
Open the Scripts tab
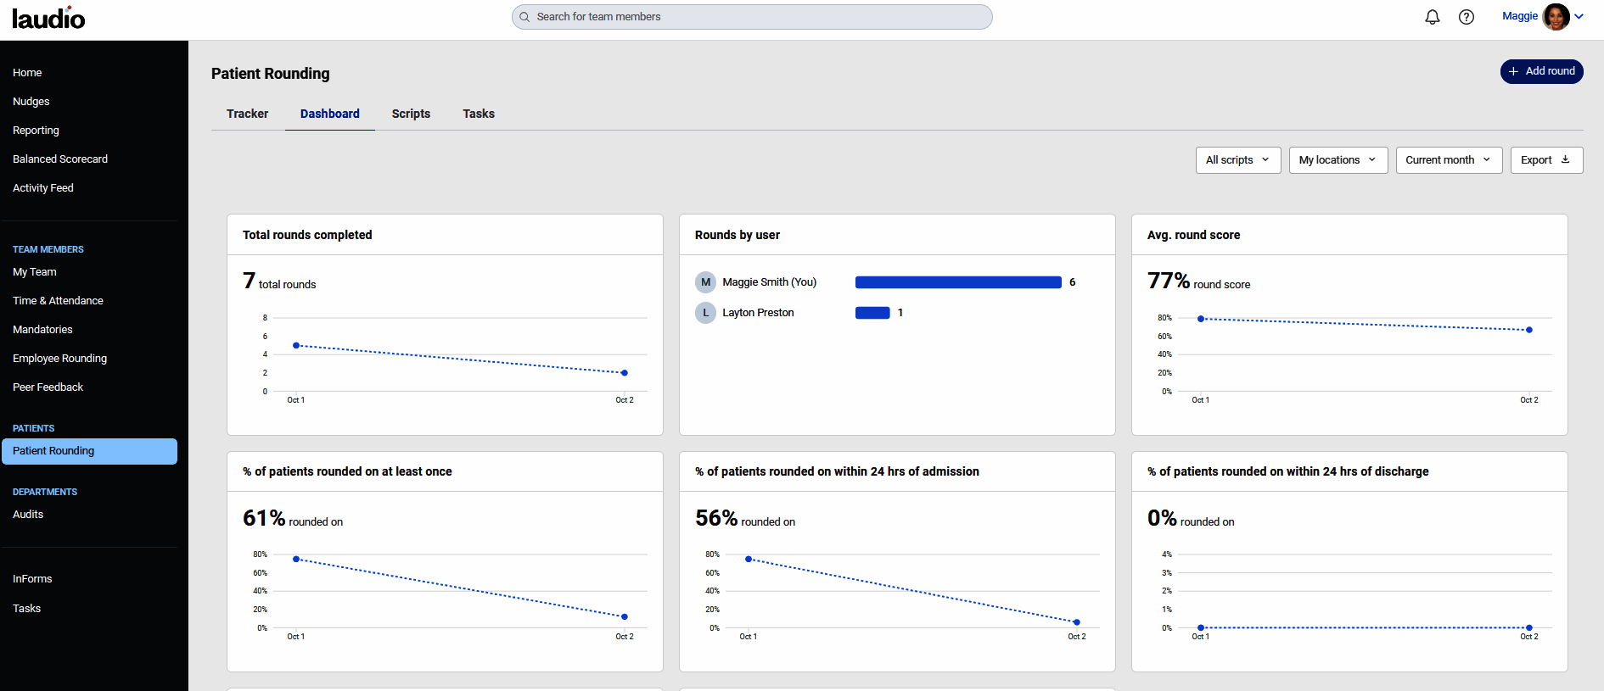pos(411,114)
